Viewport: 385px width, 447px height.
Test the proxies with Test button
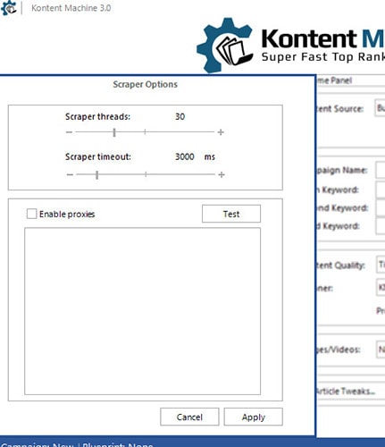coord(231,214)
